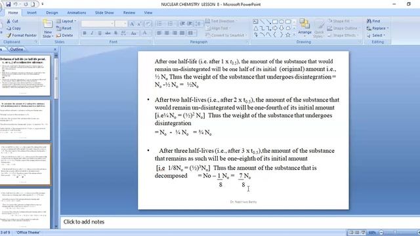Click the zoom slider handle
This screenshot has width=420, height=236.
click(x=394, y=233)
